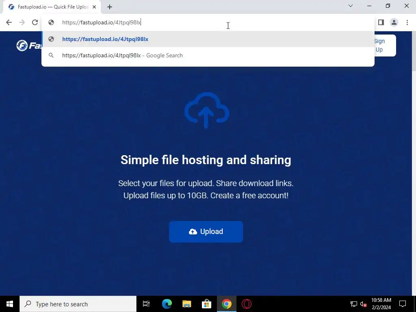Click the page vertical scrollbar

point(414,163)
